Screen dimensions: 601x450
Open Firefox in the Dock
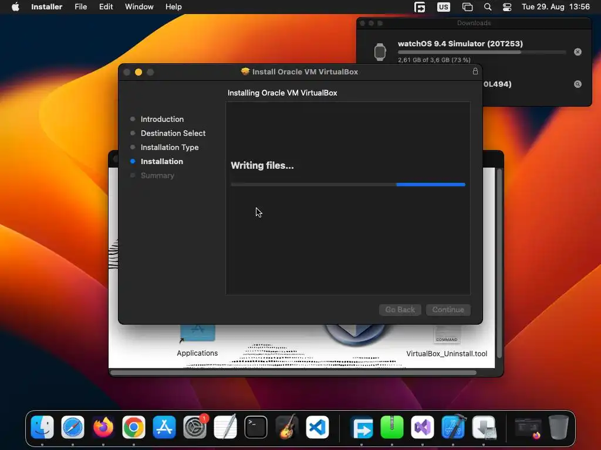(103, 427)
